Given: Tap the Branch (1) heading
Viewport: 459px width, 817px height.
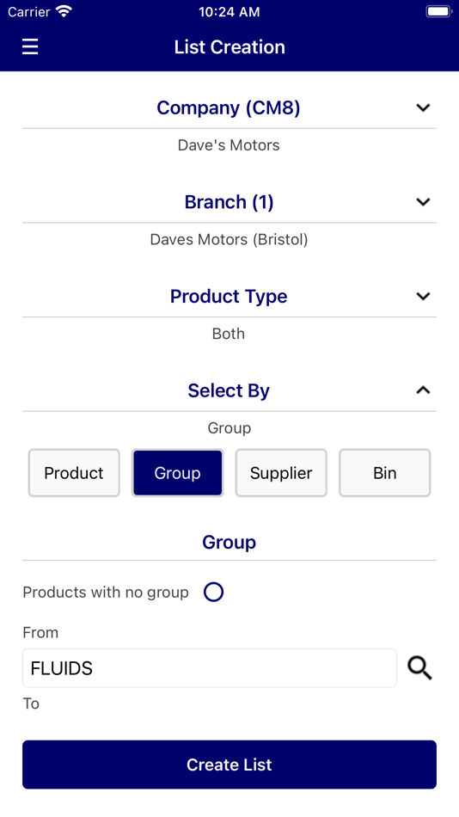Looking at the screenshot, I should 229,202.
